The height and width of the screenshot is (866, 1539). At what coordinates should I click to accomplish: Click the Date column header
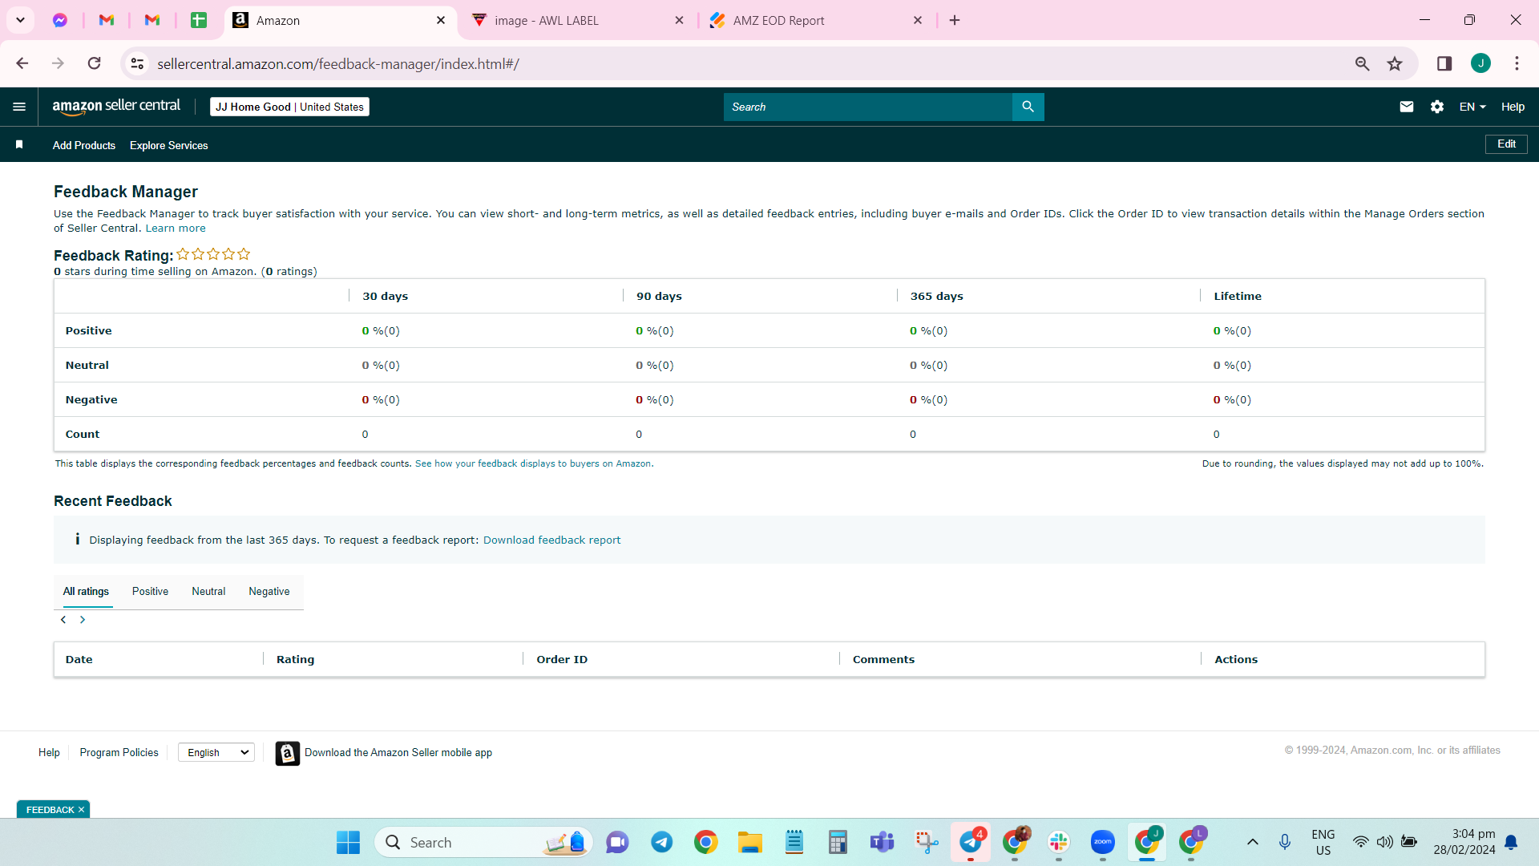point(79,659)
